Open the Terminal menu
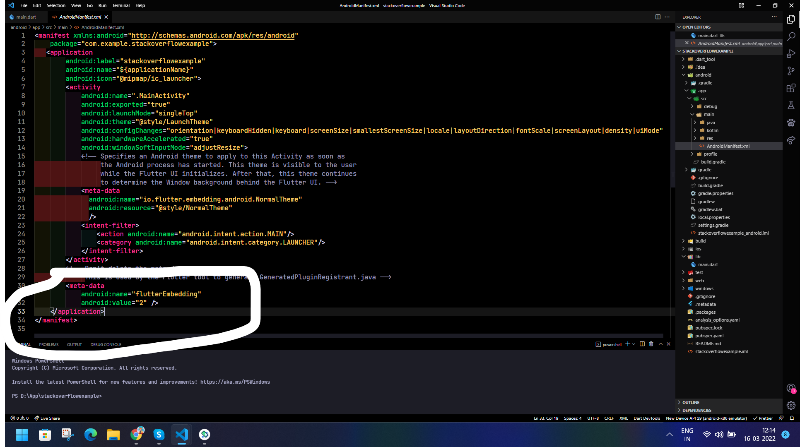This screenshot has height=447, width=800. click(121, 5)
